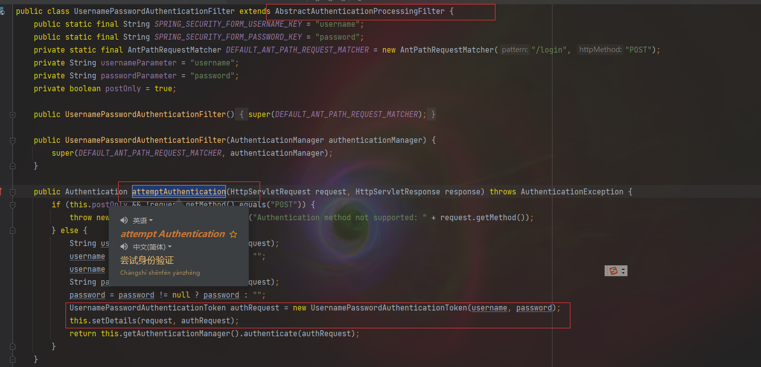Click the red override arrow beside attemptAuthentication

[x=1, y=191]
